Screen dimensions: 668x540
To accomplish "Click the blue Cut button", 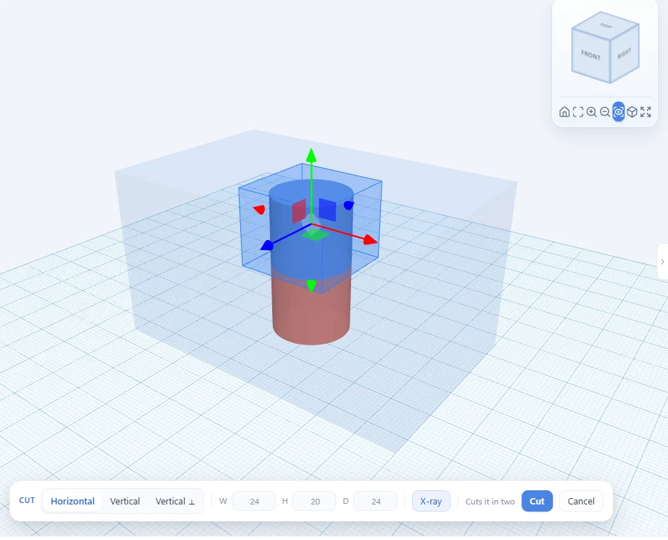I will point(537,501).
